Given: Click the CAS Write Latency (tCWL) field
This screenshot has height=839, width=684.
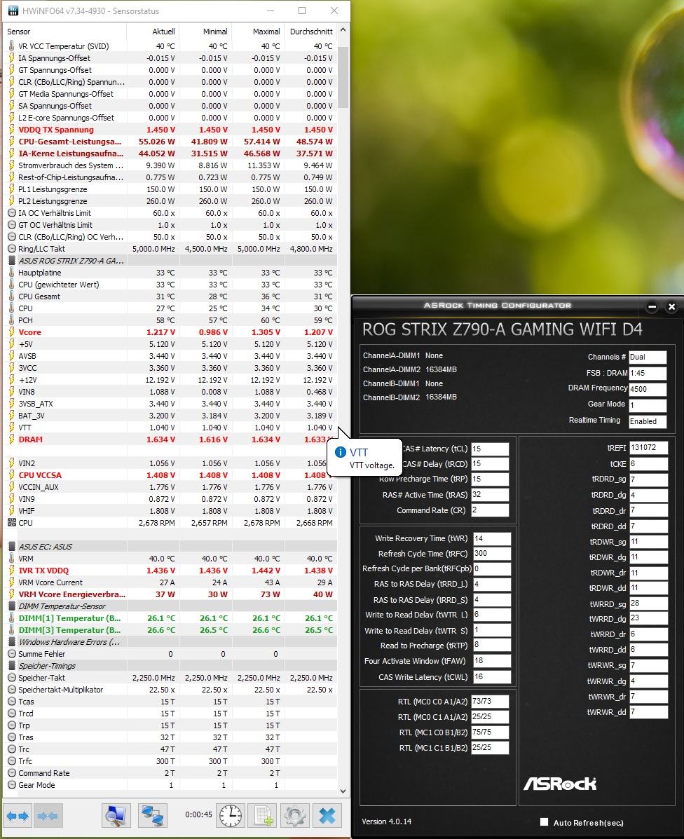Looking at the screenshot, I should click(x=492, y=677).
